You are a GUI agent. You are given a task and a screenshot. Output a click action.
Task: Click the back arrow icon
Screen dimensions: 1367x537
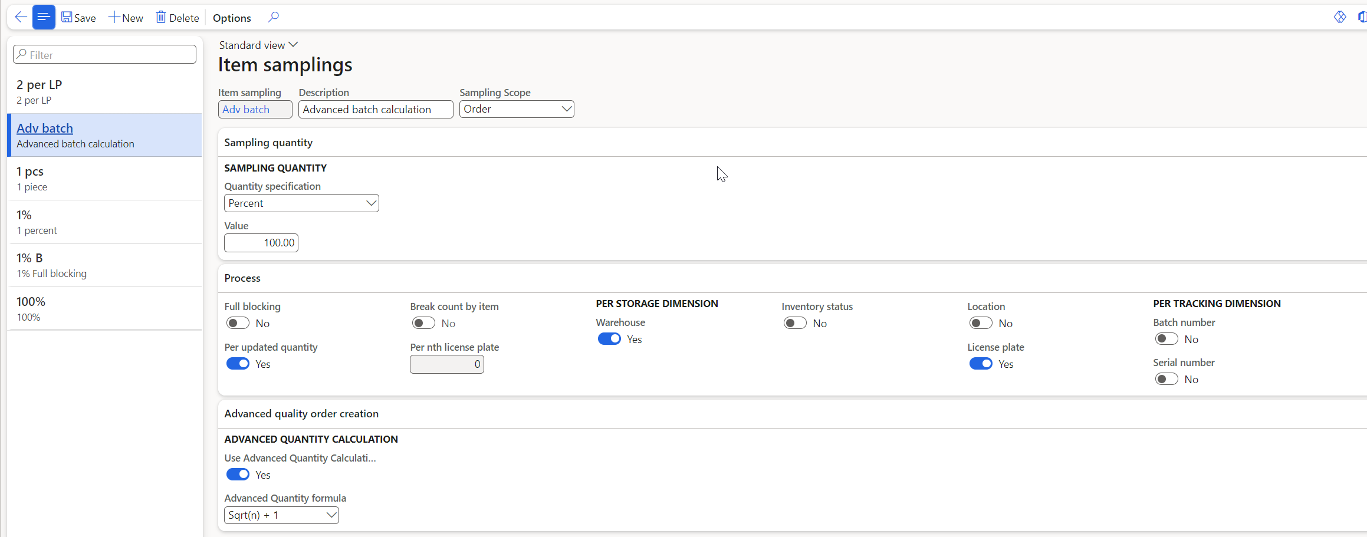tap(21, 17)
